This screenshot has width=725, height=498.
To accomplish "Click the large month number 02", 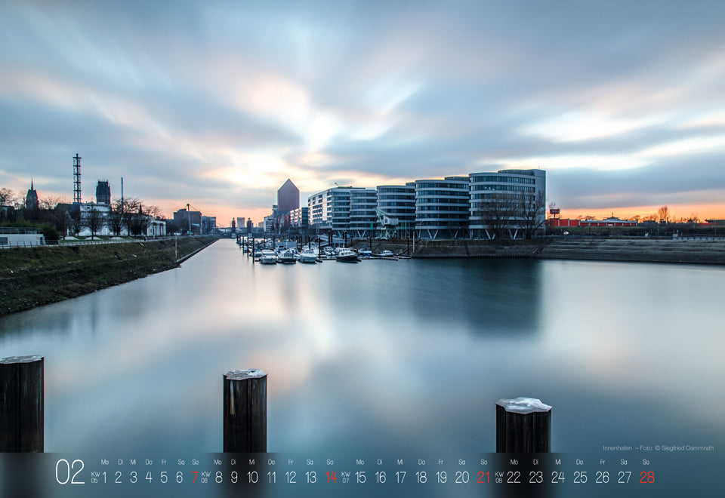I will [x=69, y=472].
